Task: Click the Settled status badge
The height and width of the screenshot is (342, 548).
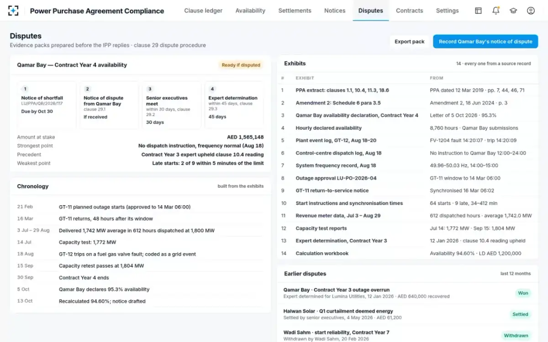Action: [x=520, y=314]
